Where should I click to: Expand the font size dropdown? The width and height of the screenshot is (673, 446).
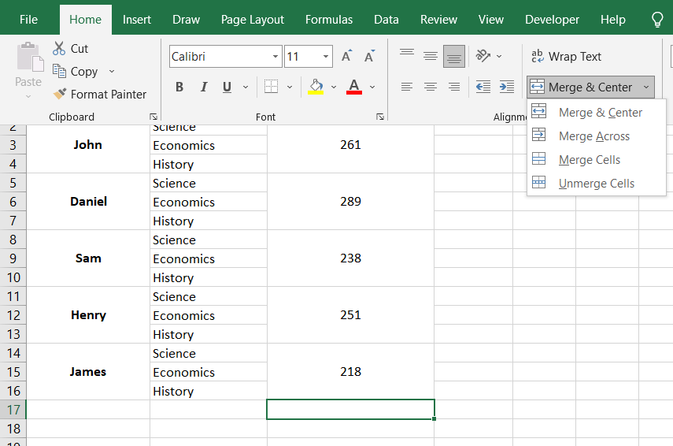click(326, 57)
